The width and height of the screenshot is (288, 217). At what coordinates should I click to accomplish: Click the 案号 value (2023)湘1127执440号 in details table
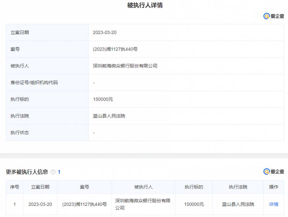(115, 49)
